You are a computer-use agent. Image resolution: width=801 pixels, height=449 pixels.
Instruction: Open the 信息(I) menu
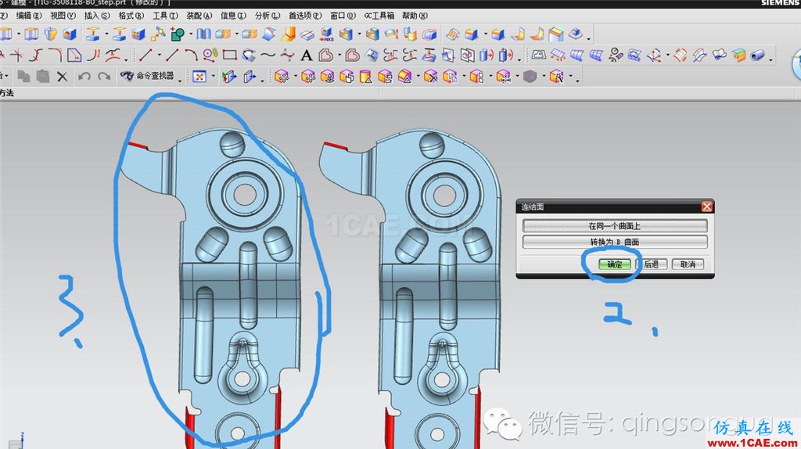pyautogui.click(x=233, y=16)
